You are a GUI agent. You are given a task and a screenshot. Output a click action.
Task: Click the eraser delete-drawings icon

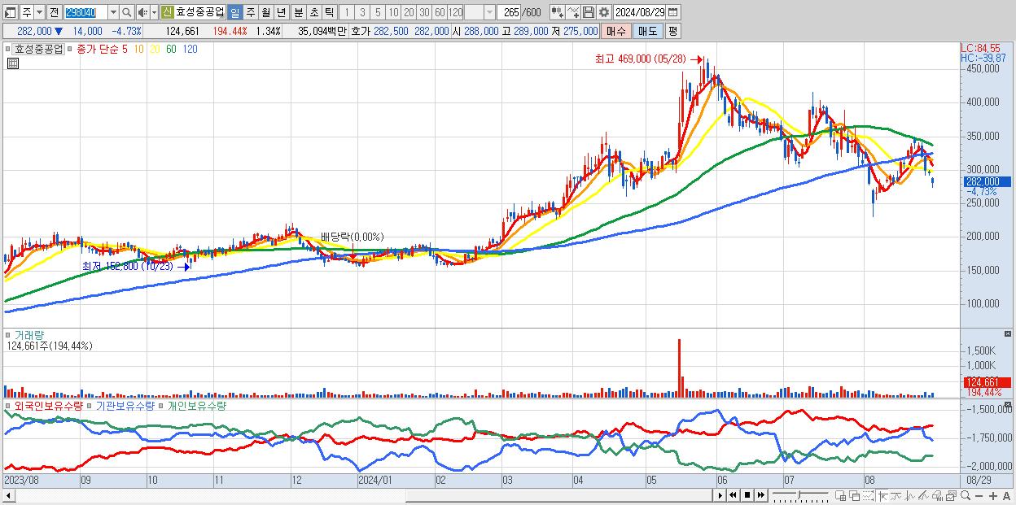pyautogui.click(x=937, y=496)
